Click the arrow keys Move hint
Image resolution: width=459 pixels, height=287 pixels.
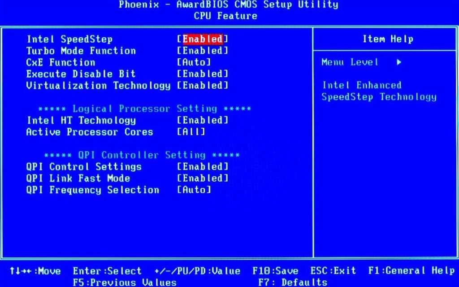coord(35,270)
